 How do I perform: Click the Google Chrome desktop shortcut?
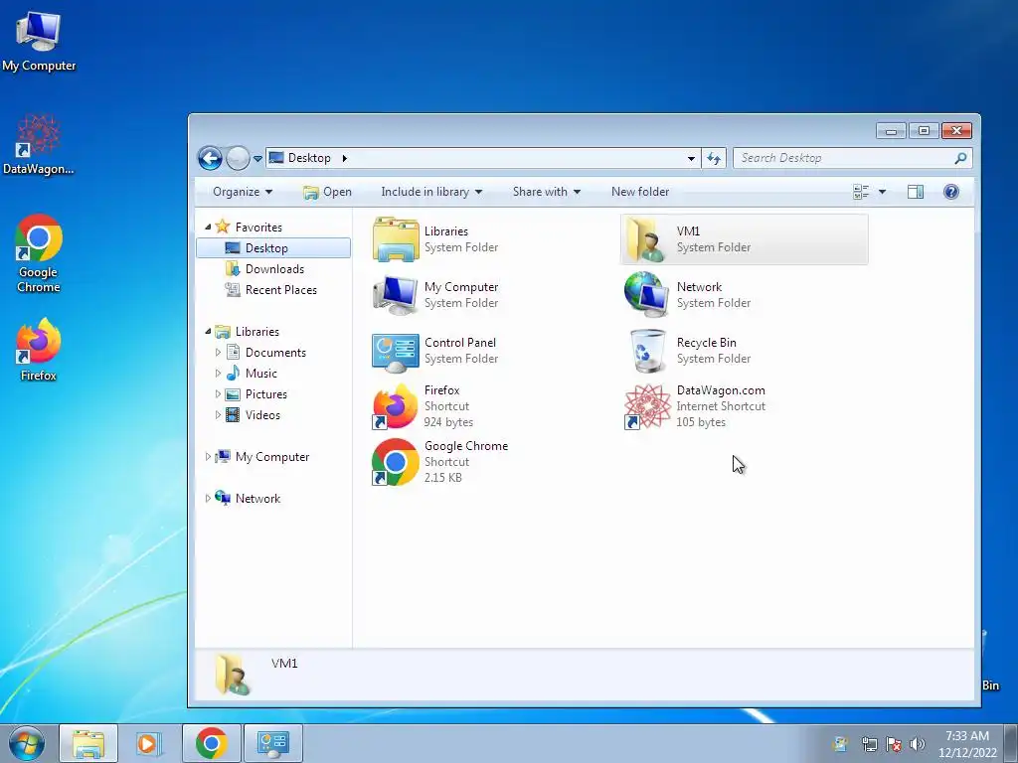tap(39, 253)
